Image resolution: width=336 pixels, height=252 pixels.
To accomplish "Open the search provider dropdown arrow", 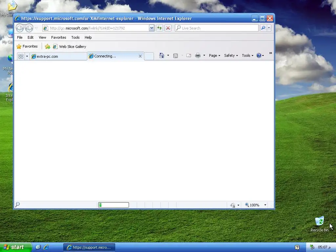I will (x=269, y=28).
